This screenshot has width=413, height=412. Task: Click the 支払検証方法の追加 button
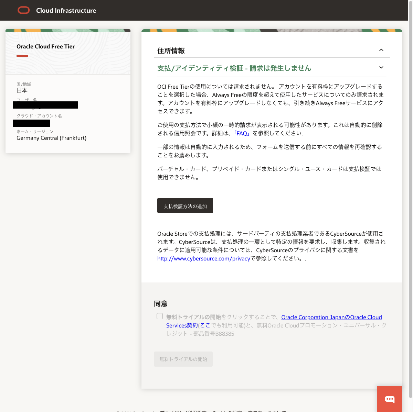pyautogui.click(x=185, y=205)
